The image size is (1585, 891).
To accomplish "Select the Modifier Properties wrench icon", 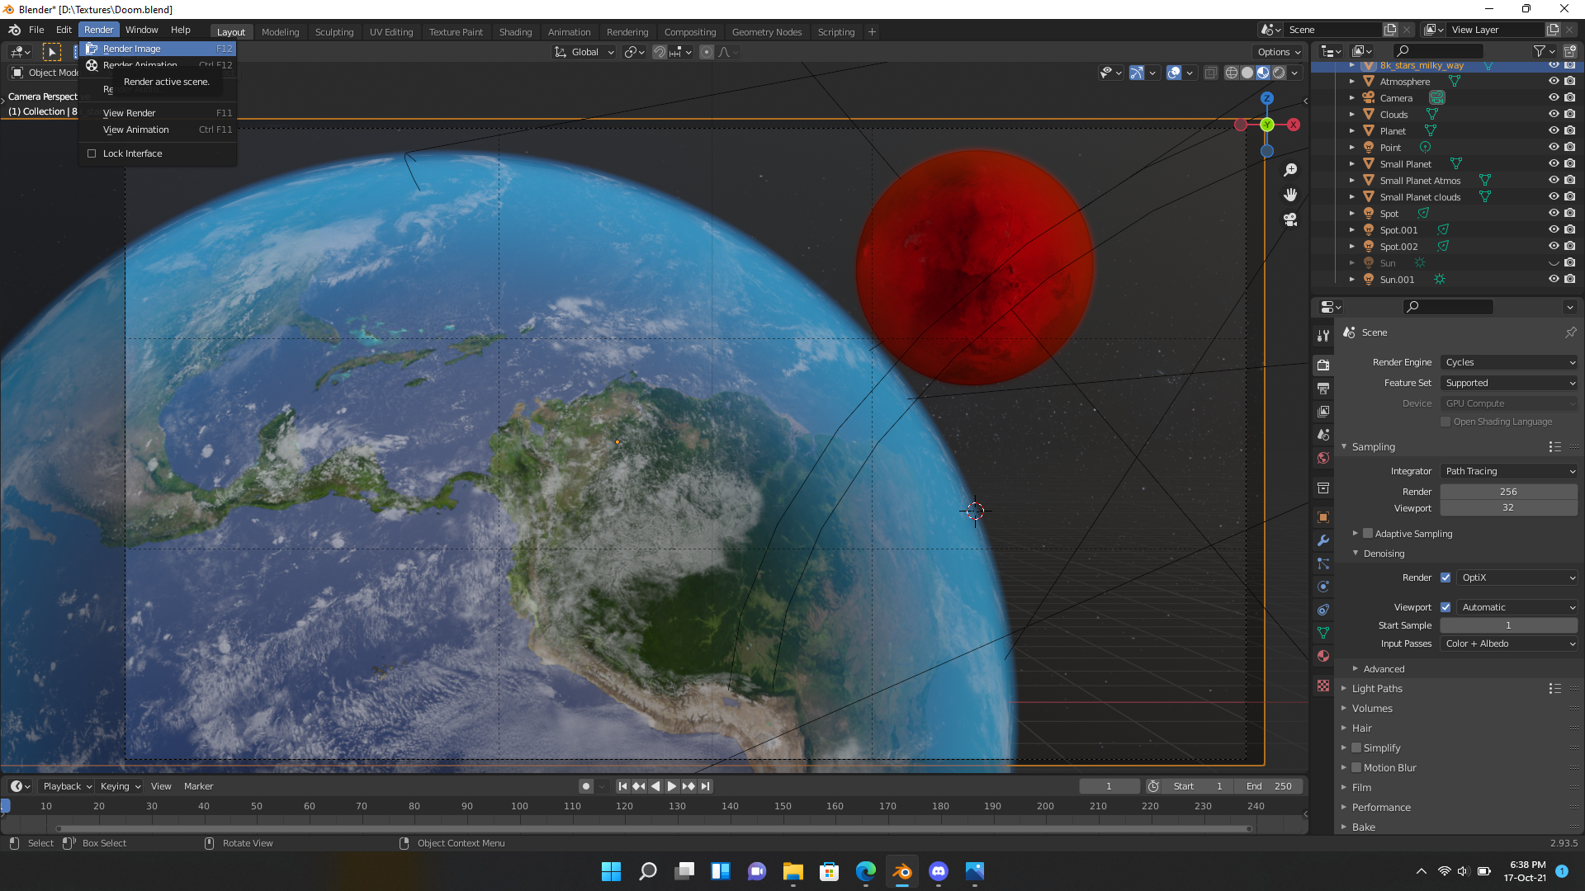I will coord(1323,540).
